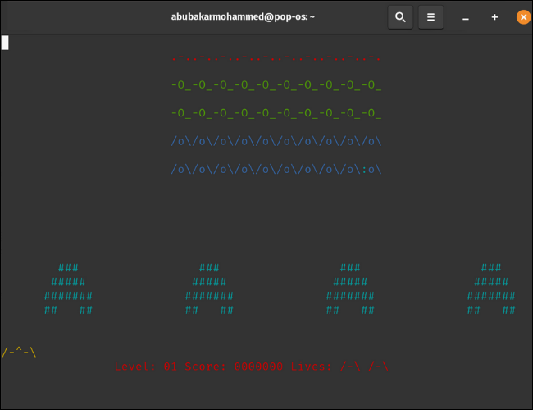Select the second bunker from the left

coord(209,289)
